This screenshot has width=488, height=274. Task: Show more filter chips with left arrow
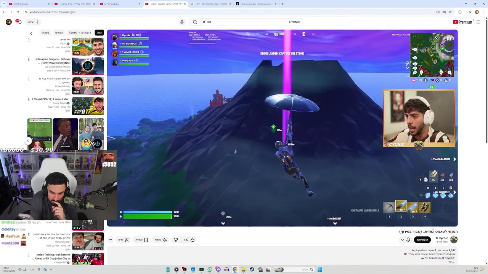31,33
